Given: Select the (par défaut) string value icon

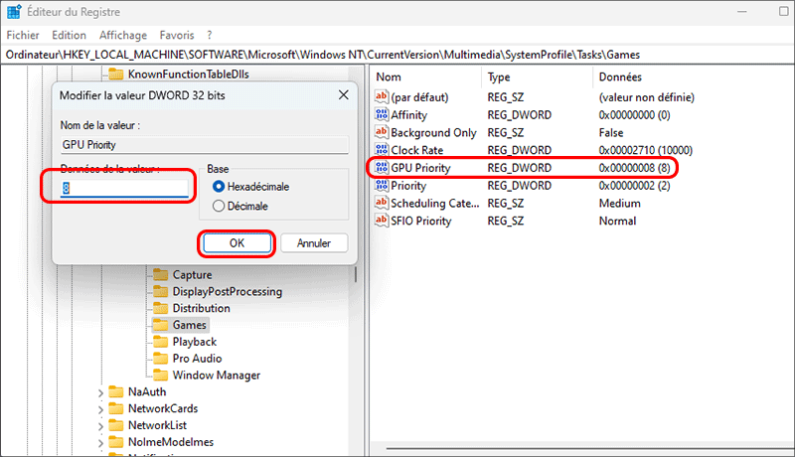Looking at the screenshot, I should (x=382, y=96).
